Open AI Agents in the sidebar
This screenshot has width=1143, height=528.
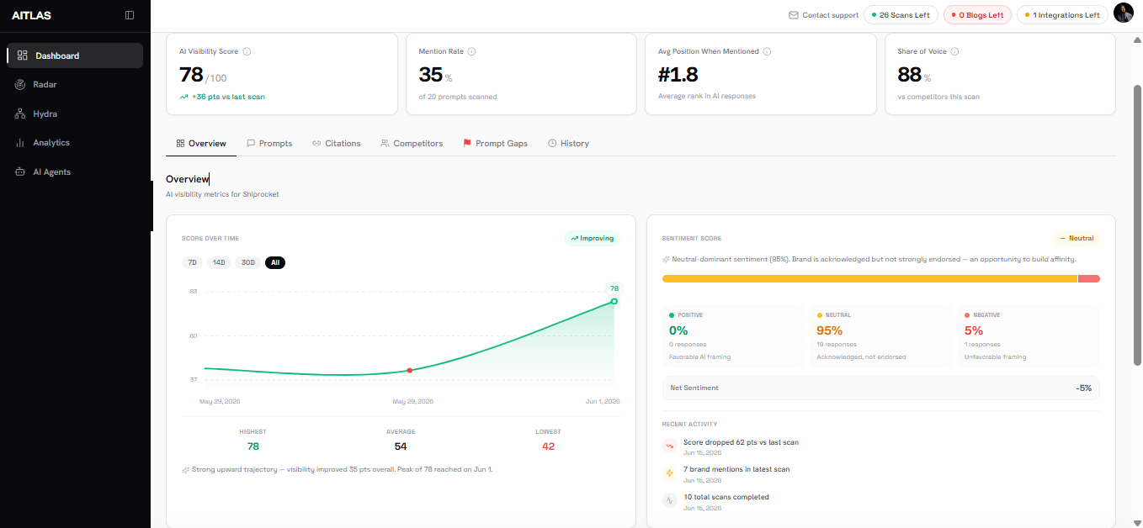(x=75, y=172)
